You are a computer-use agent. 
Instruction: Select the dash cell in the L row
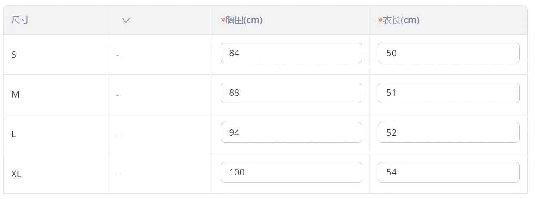pyautogui.click(x=118, y=135)
